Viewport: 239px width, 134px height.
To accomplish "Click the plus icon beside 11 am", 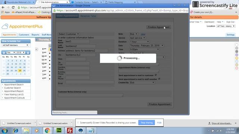I will pyautogui.click(x=50, y=60).
